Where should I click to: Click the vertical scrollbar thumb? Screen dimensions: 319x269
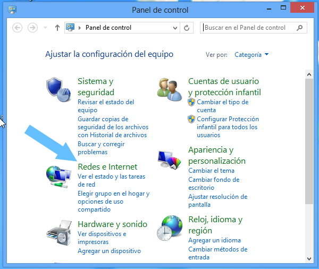(x=309, y=141)
